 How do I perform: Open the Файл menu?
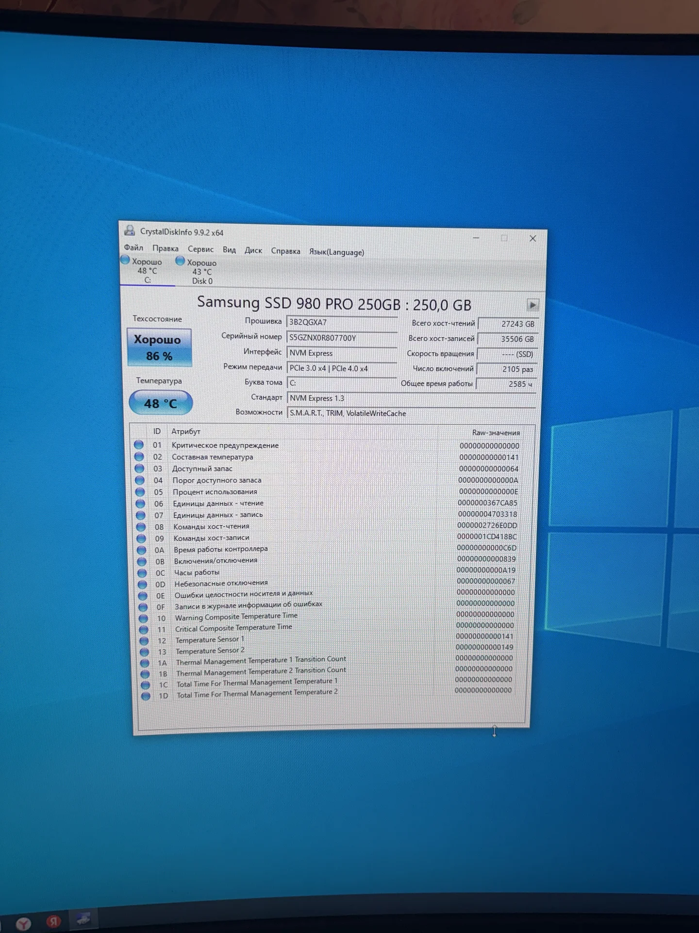[133, 247]
